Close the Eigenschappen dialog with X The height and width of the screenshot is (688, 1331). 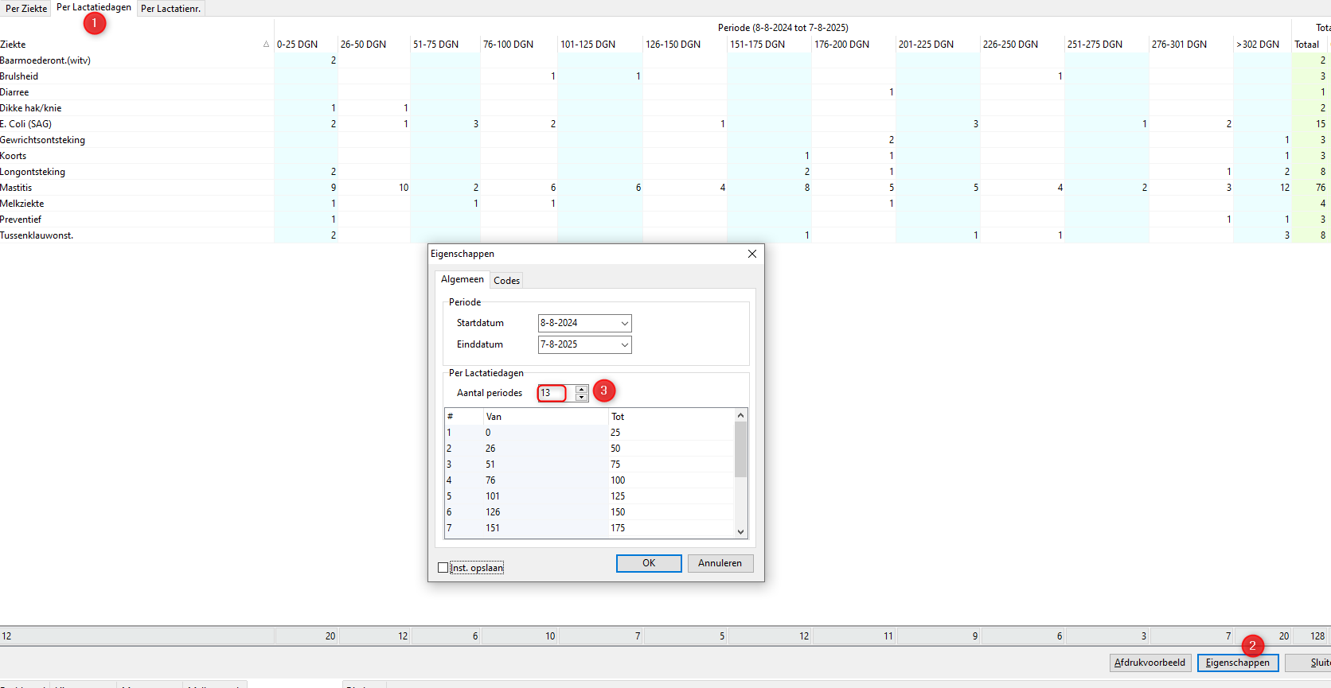click(x=751, y=254)
